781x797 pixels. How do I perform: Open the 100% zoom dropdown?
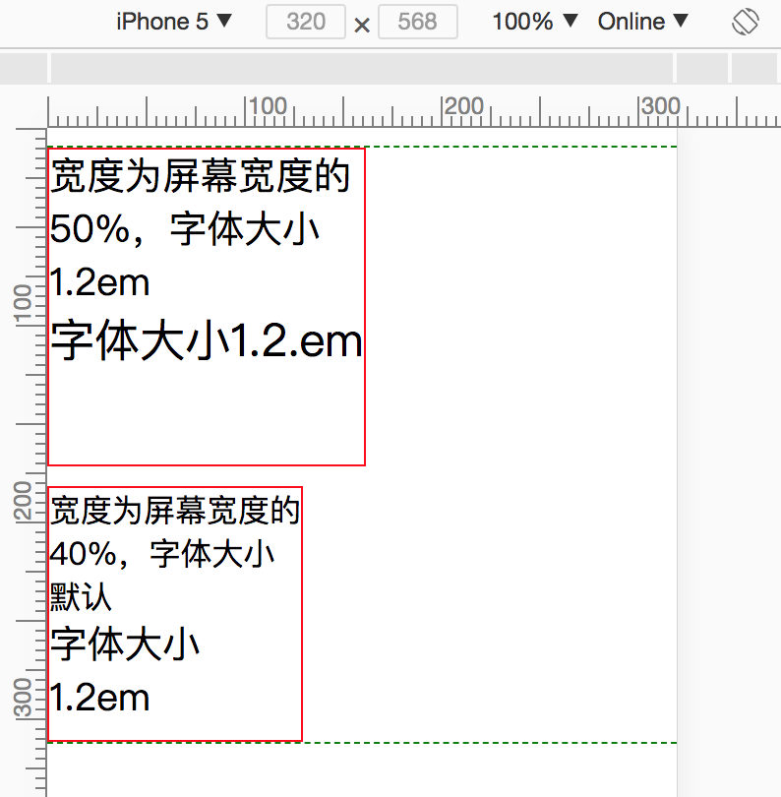coord(535,22)
